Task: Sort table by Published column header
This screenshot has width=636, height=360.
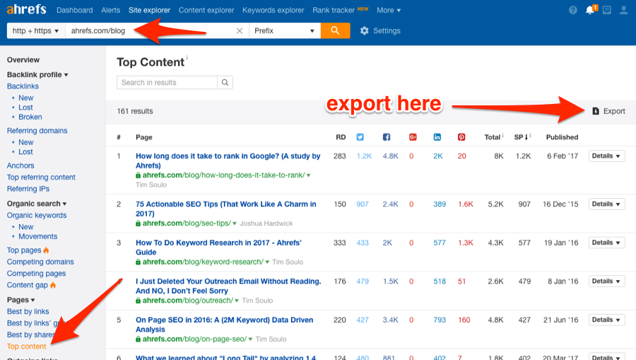Action: (x=562, y=137)
